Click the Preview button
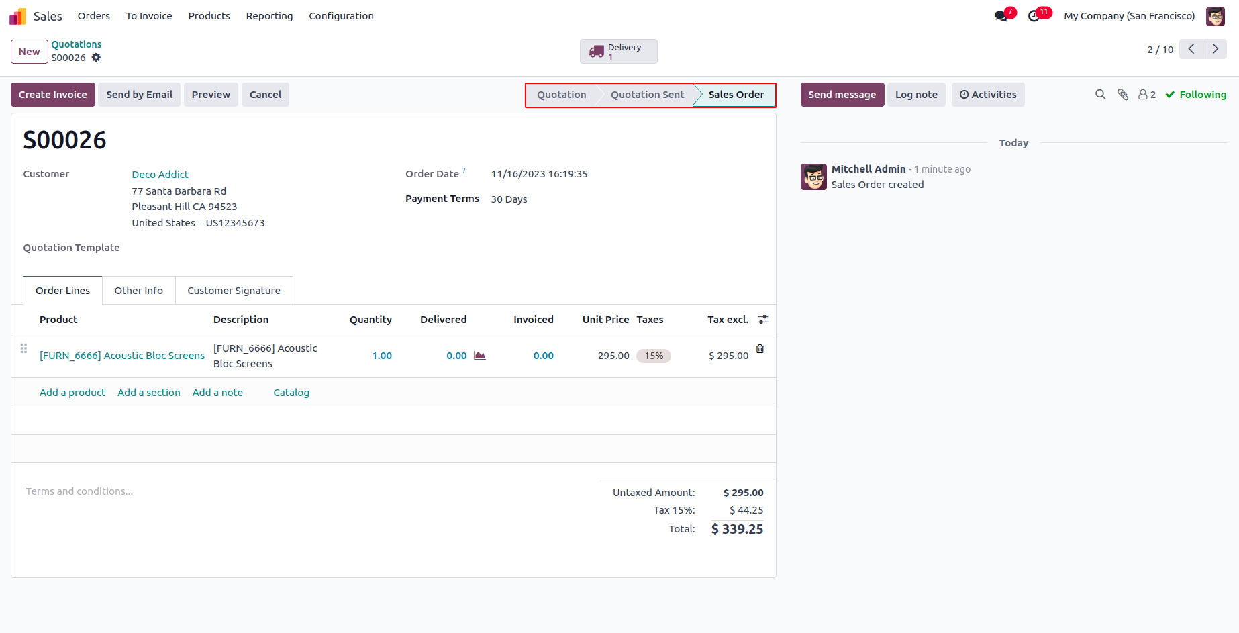Image resolution: width=1239 pixels, height=633 pixels. click(211, 95)
